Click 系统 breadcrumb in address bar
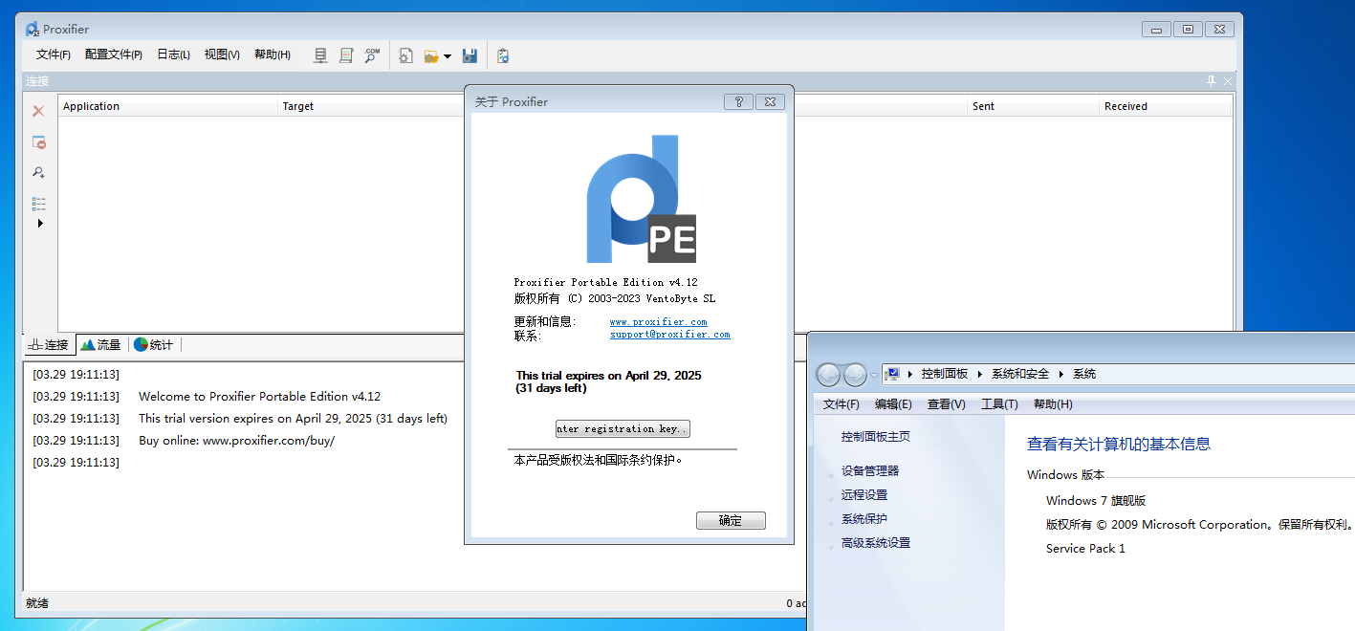Screen dimensions: 1355x631 1084,374
